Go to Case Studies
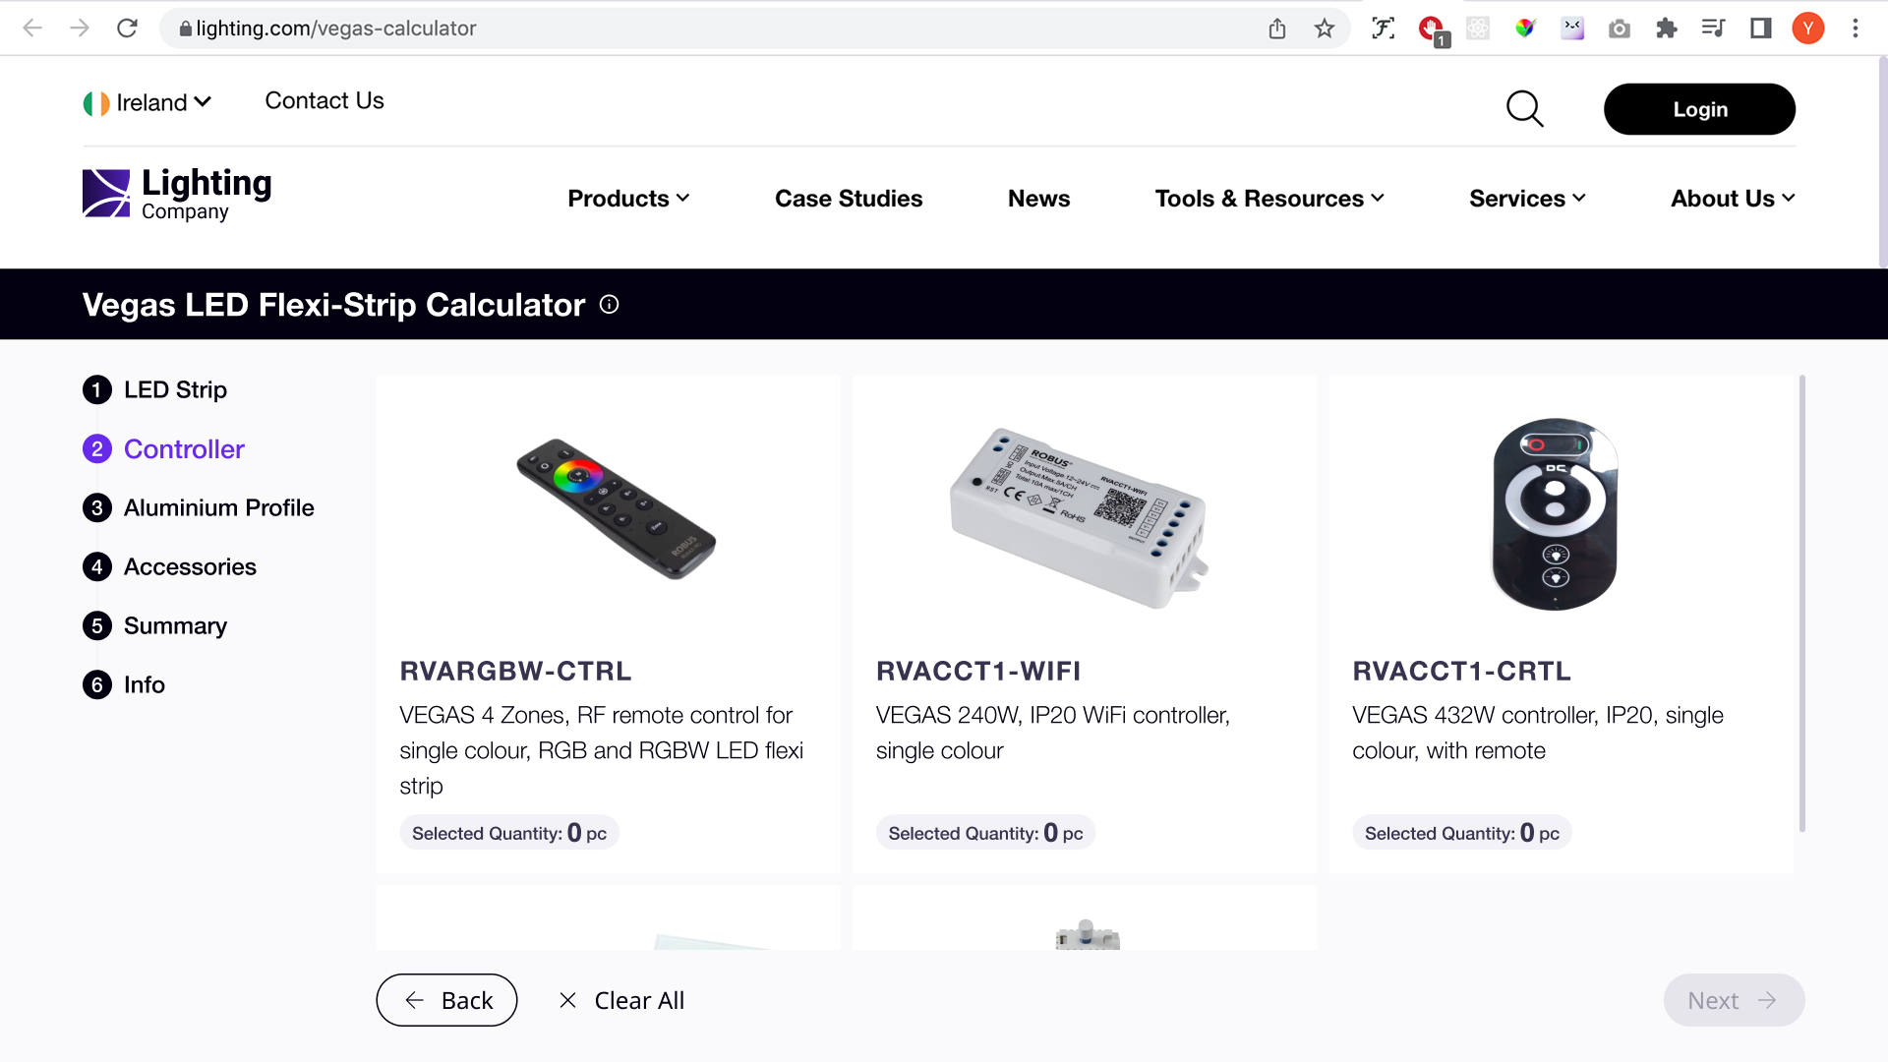This screenshot has height=1062, width=1888. (x=849, y=199)
